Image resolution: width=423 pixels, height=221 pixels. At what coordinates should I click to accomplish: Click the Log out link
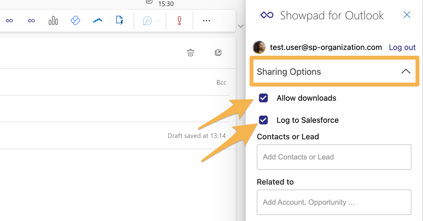(402, 47)
